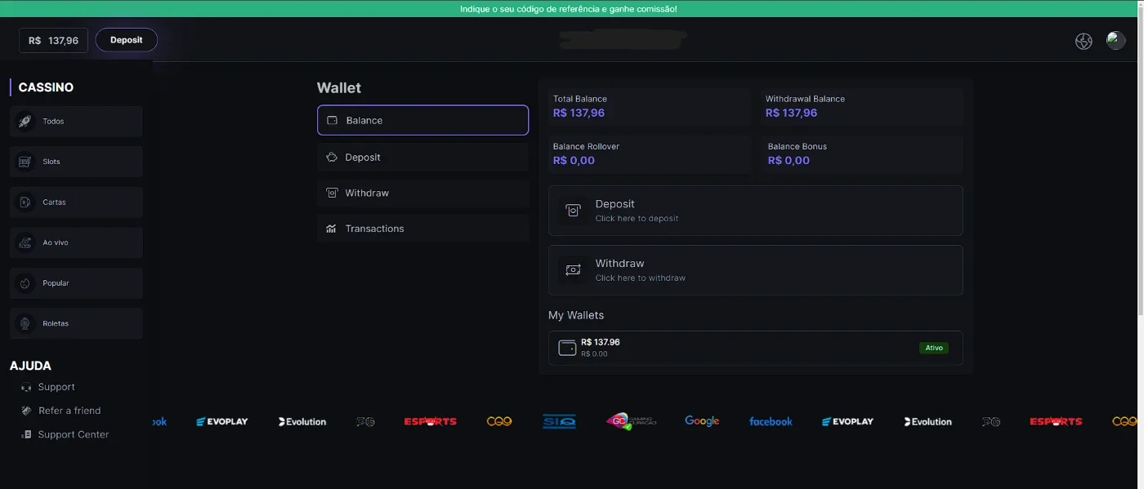The image size is (1144, 489).
Task: Click 'Click here to deposit' card
Action: [x=755, y=211]
